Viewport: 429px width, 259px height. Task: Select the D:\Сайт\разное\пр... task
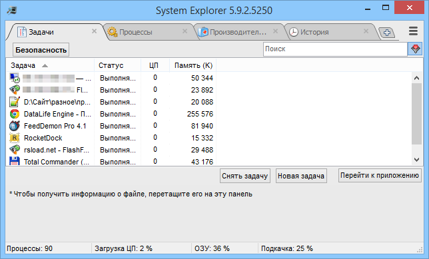(x=57, y=102)
